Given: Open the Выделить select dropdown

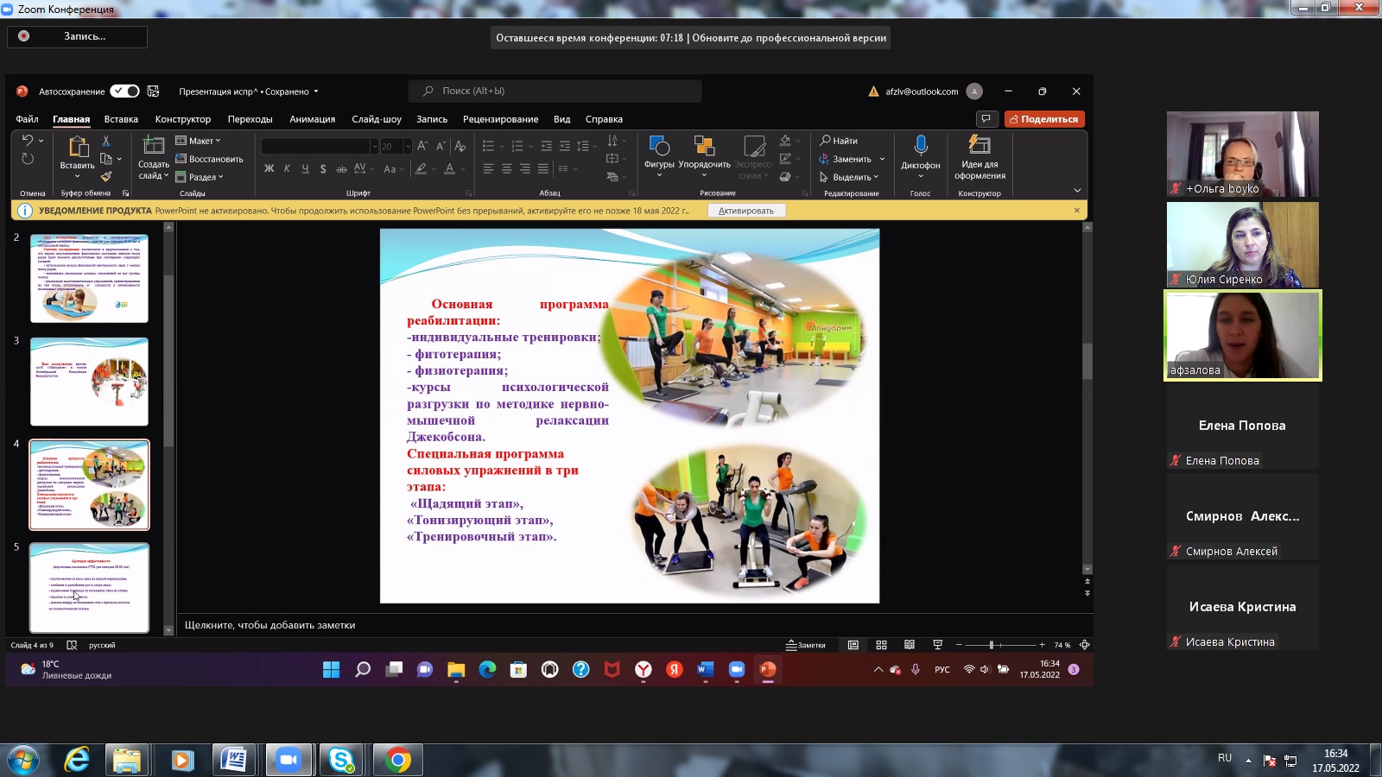Looking at the screenshot, I should click(849, 177).
